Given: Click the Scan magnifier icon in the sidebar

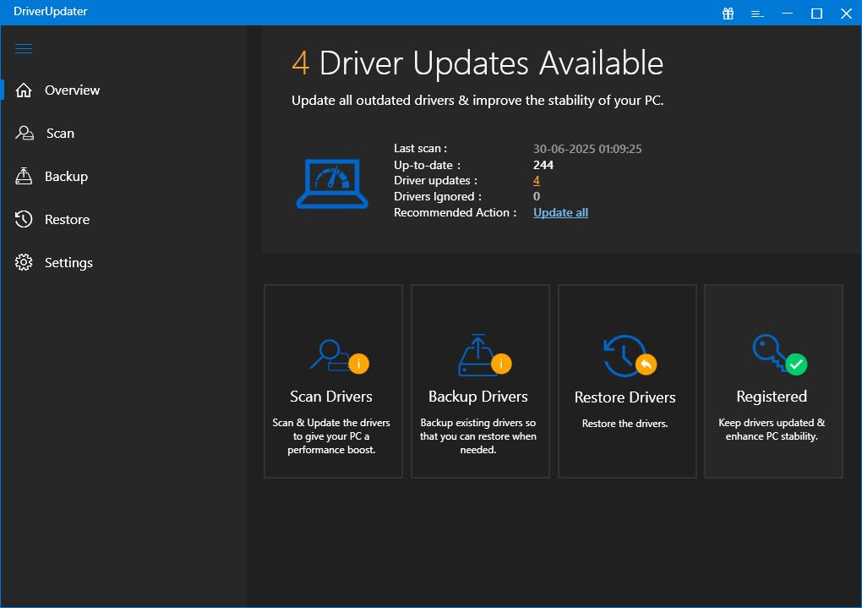Looking at the screenshot, I should [25, 133].
